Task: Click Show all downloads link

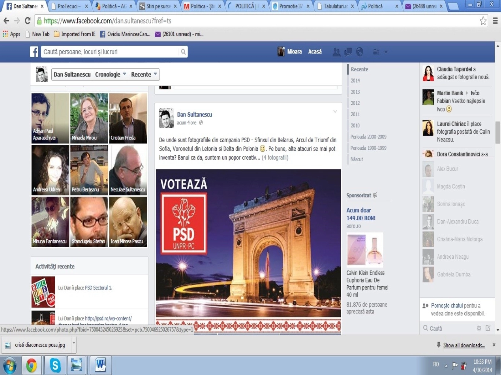Action: point(464,345)
